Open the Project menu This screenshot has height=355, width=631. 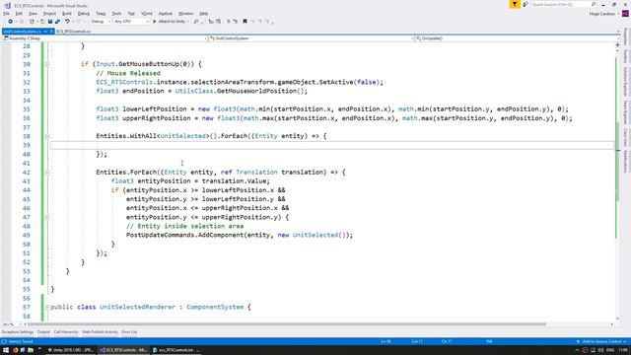pos(50,14)
